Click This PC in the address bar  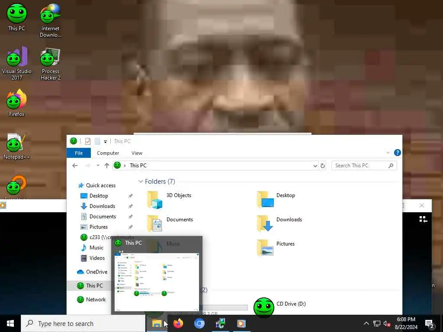pos(138,166)
